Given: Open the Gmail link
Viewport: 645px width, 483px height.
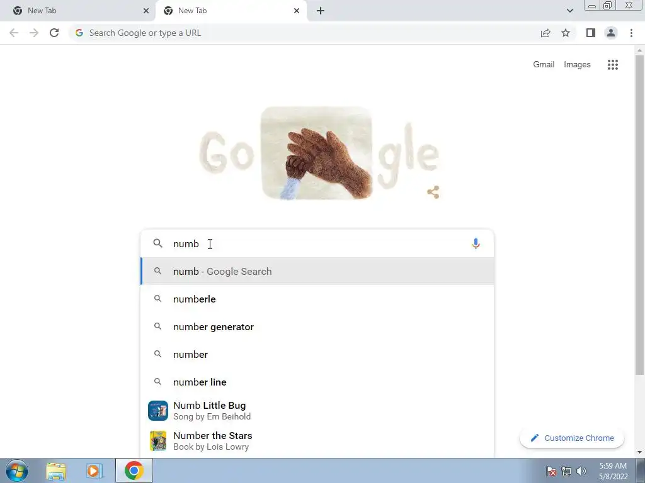Looking at the screenshot, I should 544,65.
